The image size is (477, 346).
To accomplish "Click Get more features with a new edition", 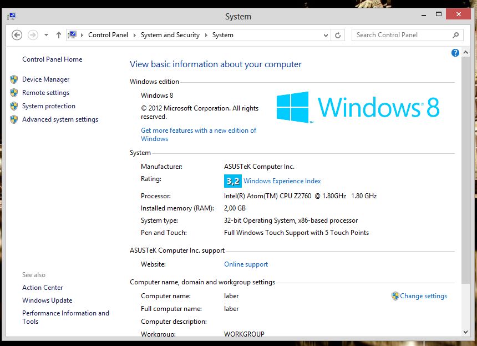I will 199,134.
